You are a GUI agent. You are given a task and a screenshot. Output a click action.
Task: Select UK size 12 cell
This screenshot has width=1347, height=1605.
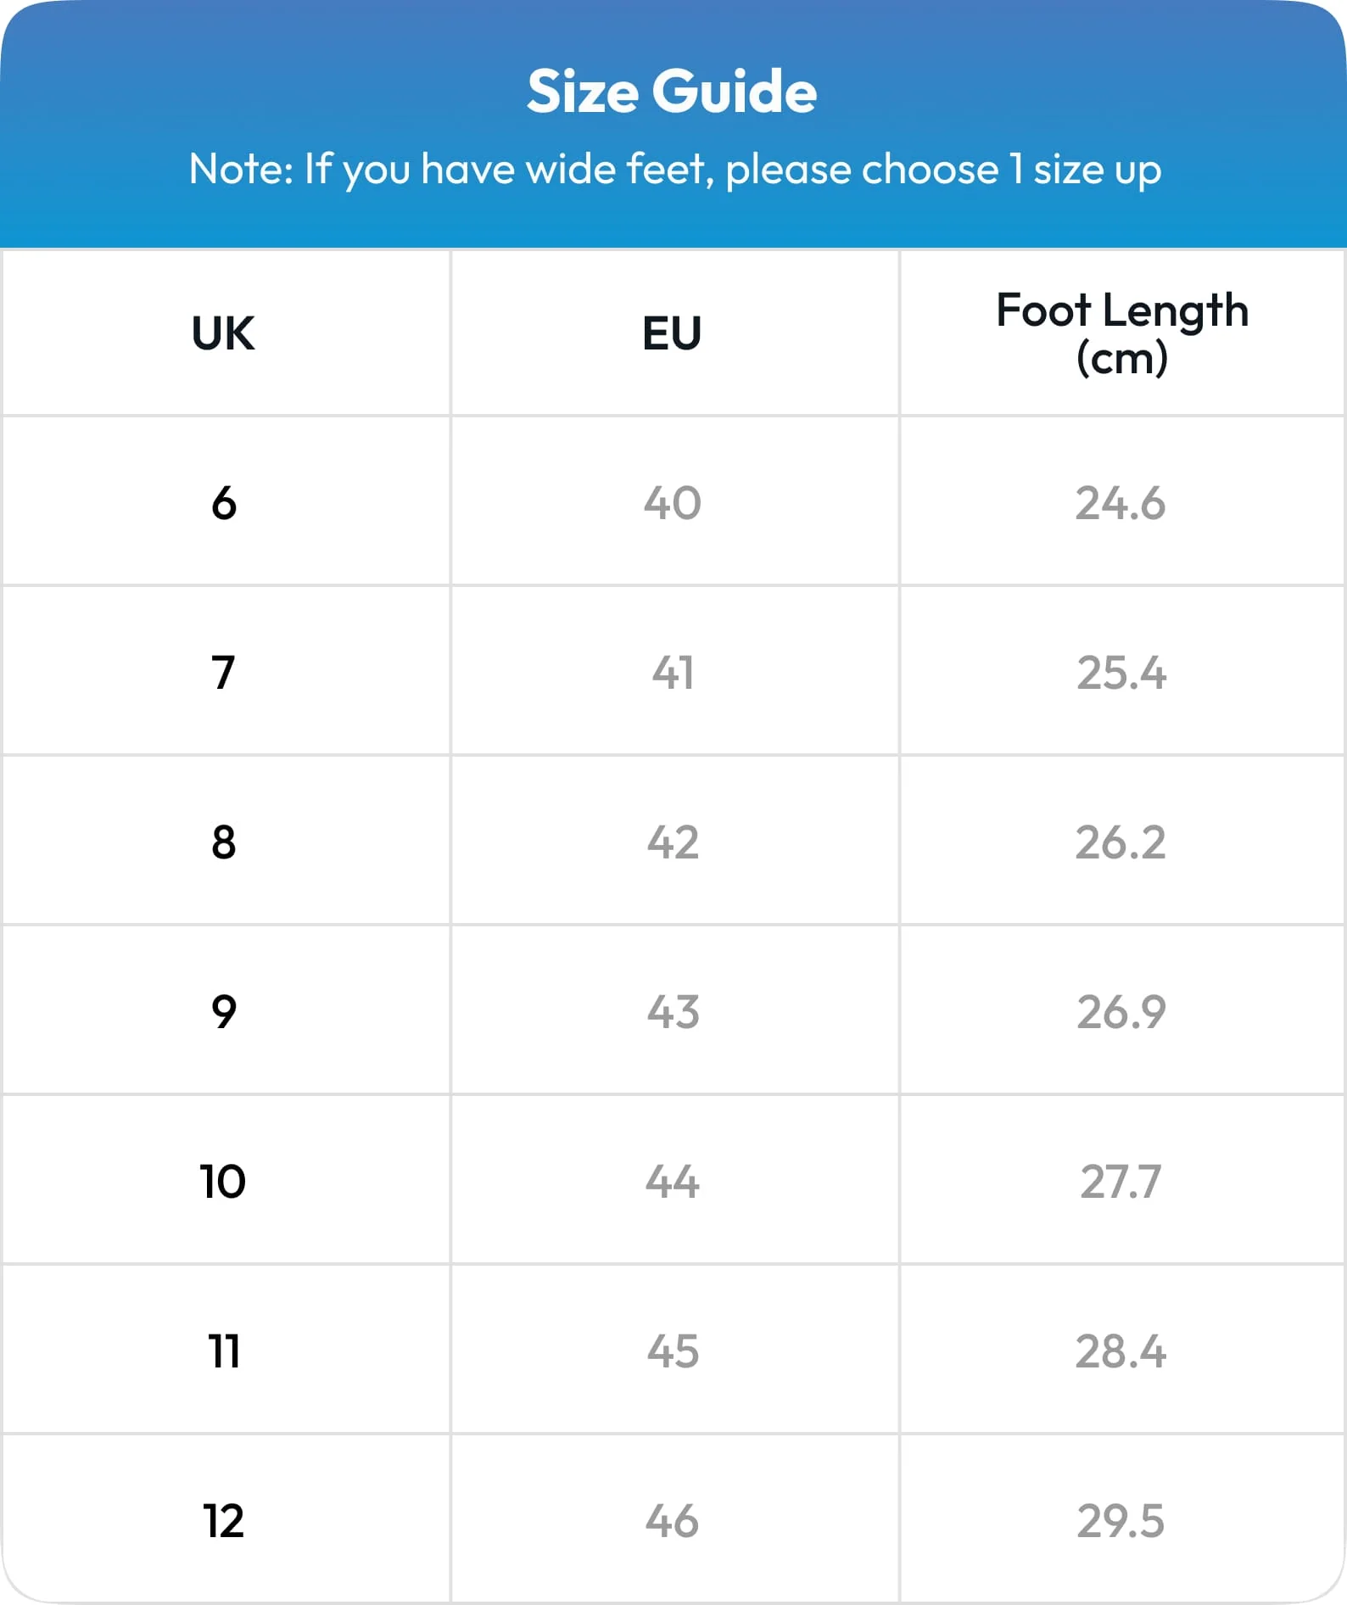point(224,1520)
